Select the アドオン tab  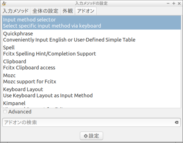coord(86,11)
